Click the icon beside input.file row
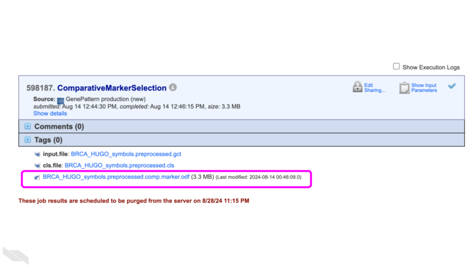 37,154
